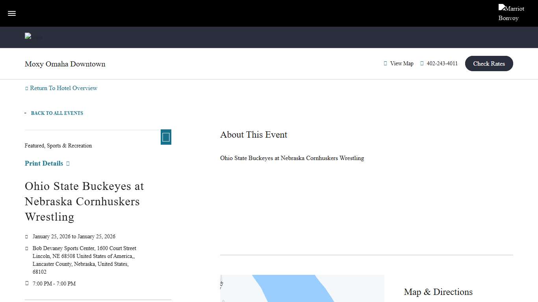Click the teal square icon above event category
Viewport: 538px width, 302px height.
166,137
